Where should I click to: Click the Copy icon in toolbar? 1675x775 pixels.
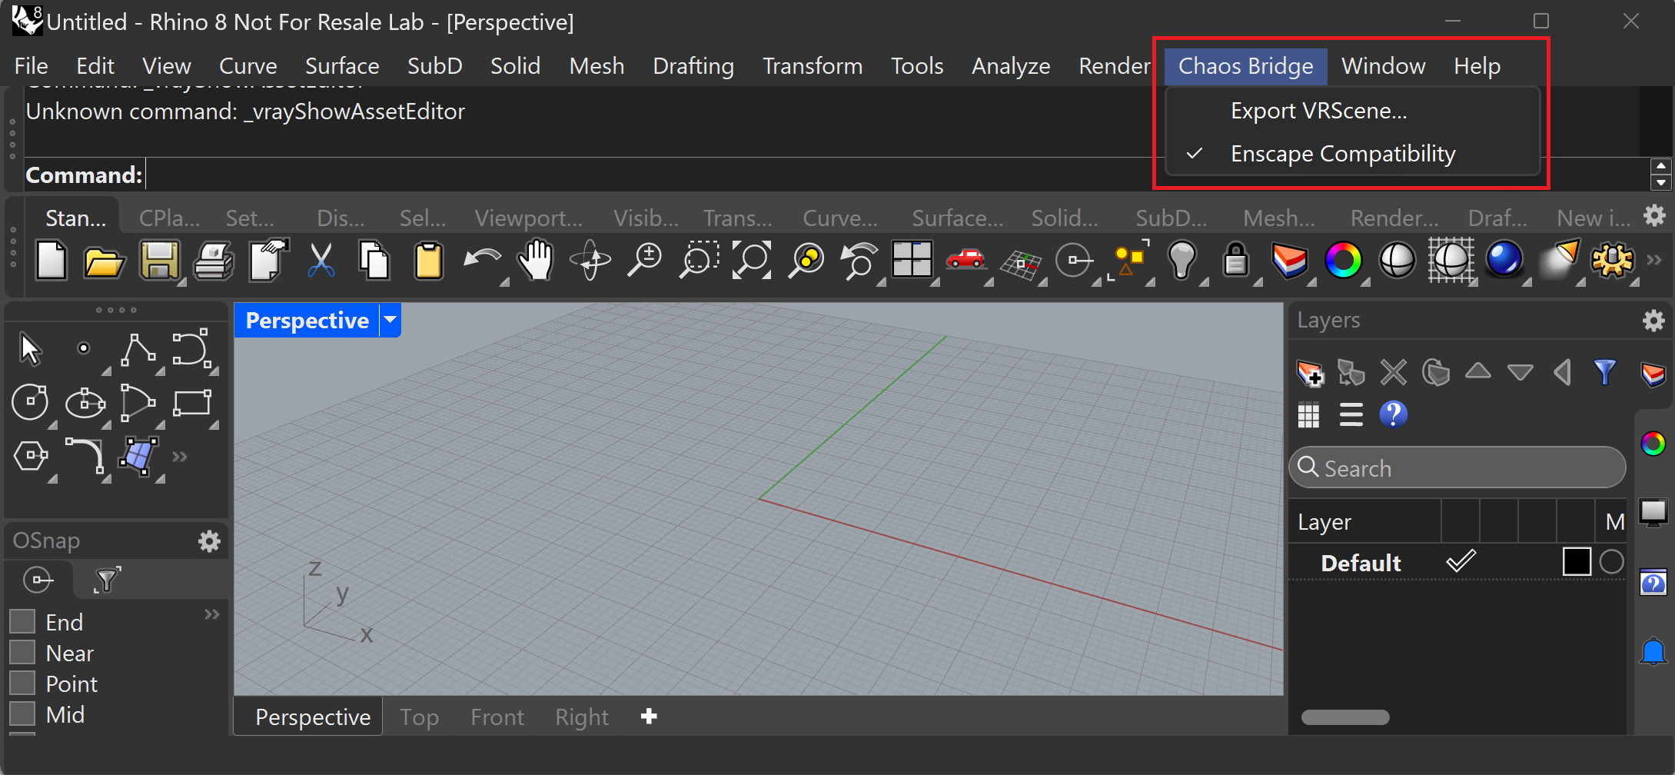click(374, 261)
